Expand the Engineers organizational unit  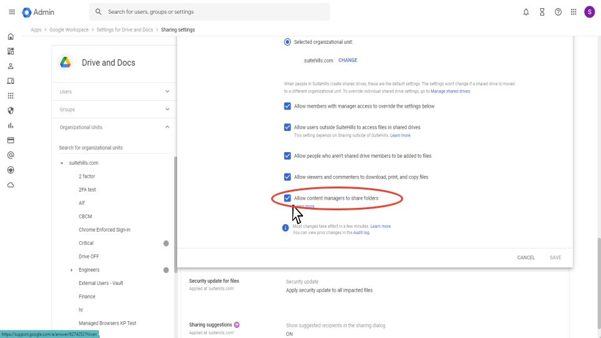click(x=71, y=270)
